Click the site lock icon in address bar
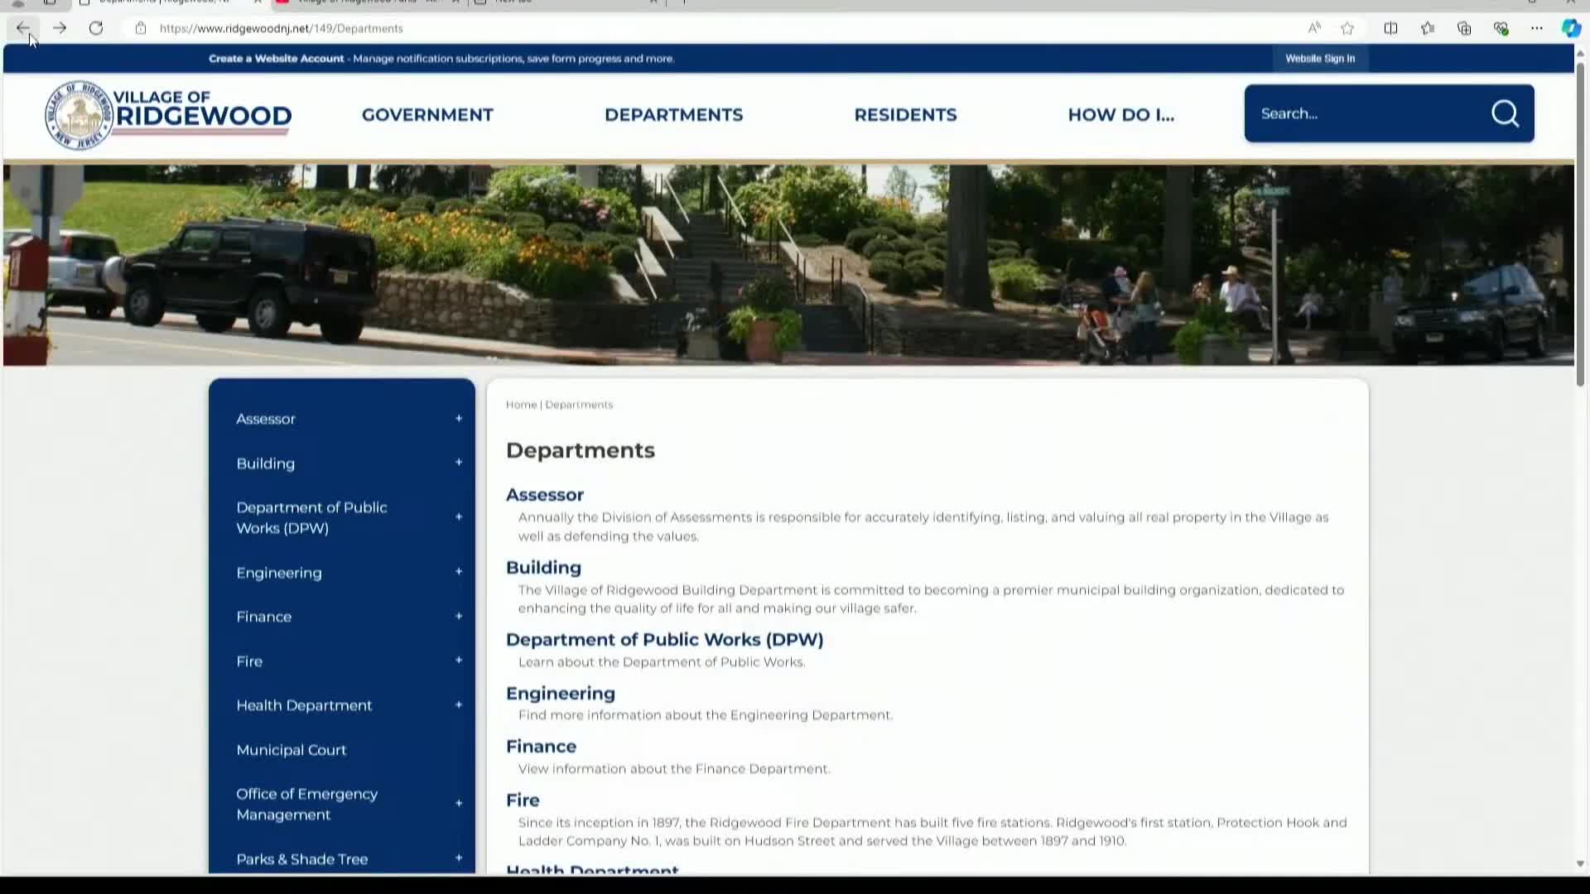Screen dimensions: 1590x894 coord(141,28)
